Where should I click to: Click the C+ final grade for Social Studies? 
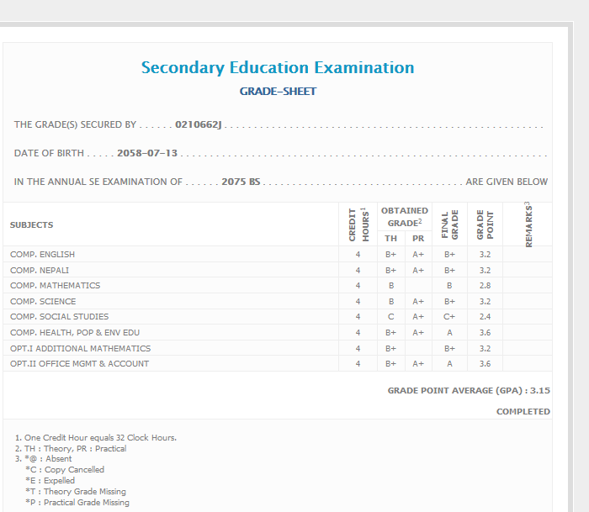coord(450,317)
